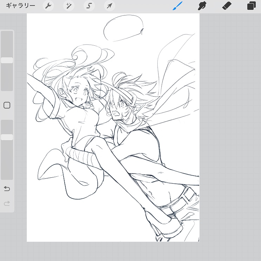261x261 pixels.
Task: Tap the Undo arrow in sidebar
Action: tap(7, 189)
